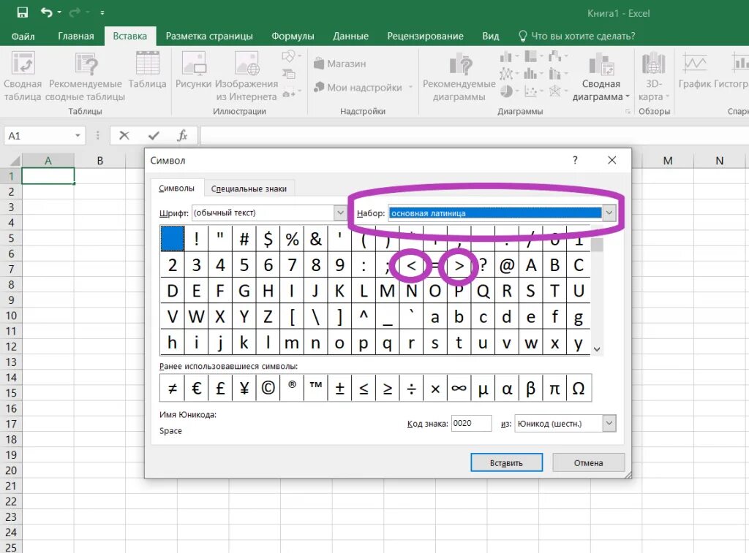Open the Рецензирование tab
Viewport: 749px width, 553px height.
point(425,37)
